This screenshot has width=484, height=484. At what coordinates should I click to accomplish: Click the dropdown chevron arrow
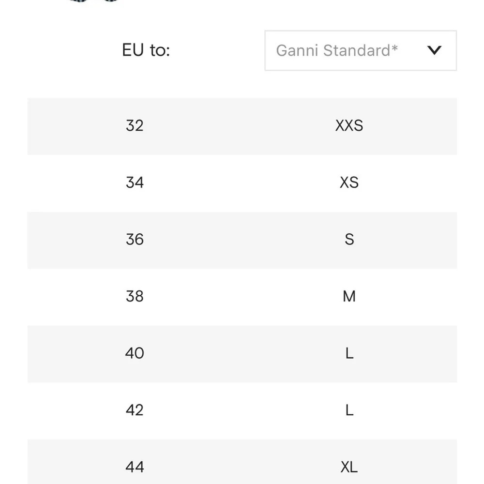435,50
